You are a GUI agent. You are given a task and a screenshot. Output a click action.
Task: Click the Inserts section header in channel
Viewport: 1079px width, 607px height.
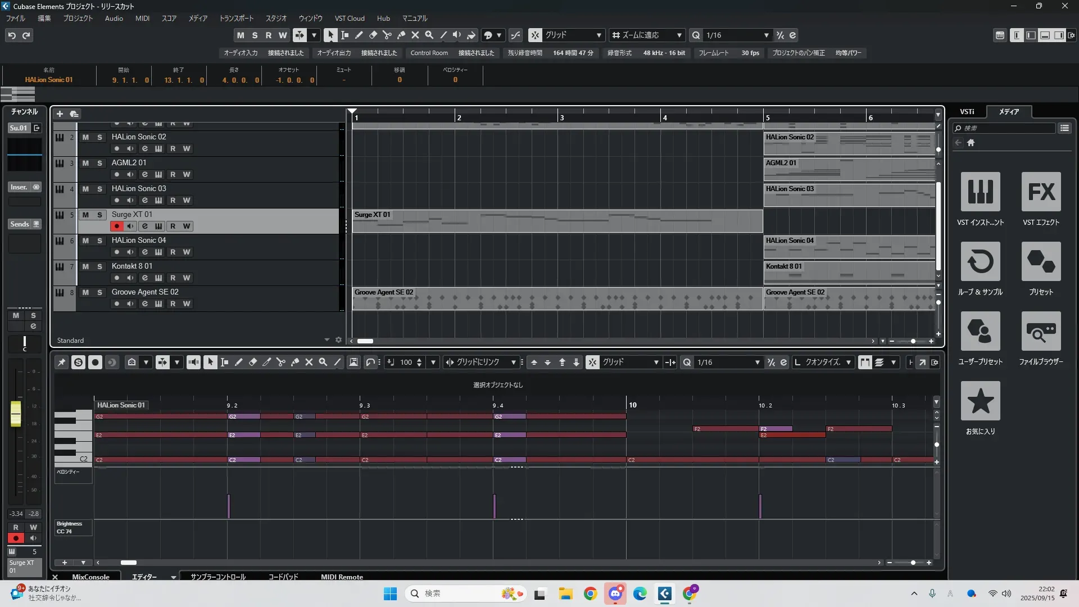click(x=19, y=187)
